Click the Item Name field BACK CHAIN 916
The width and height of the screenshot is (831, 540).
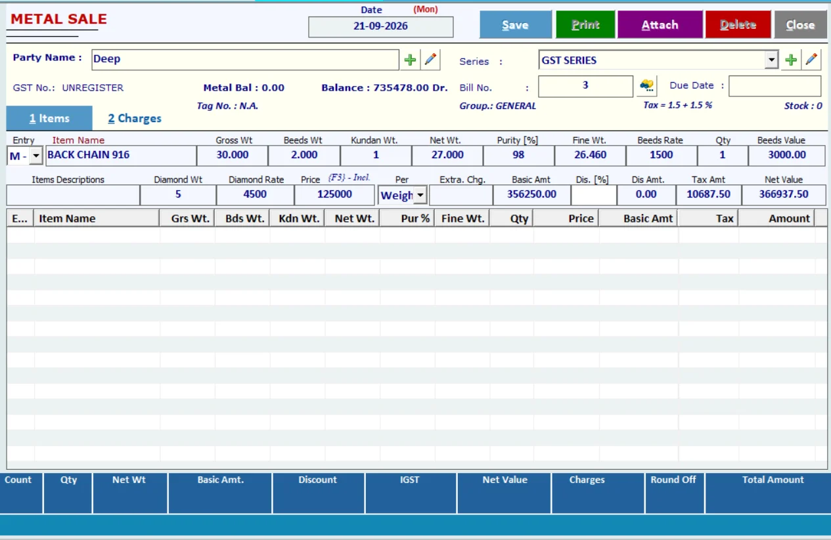[121, 156]
